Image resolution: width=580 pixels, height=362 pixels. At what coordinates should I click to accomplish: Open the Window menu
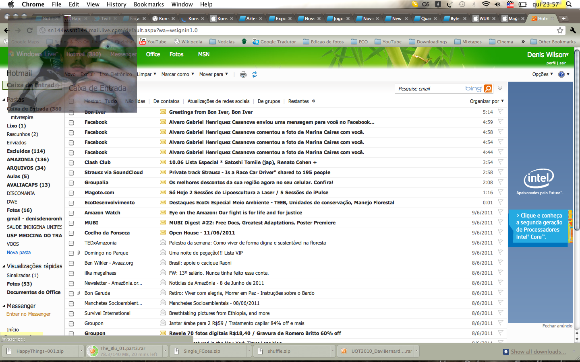182,4
